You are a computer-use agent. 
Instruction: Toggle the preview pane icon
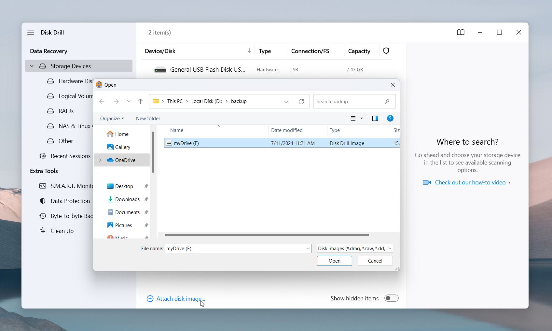pos(375,118)
